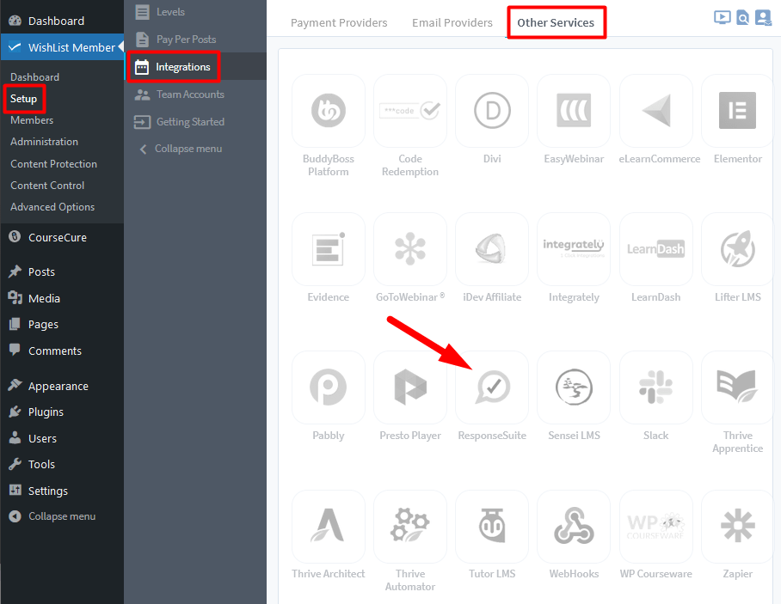Select the GoToWebinar integration icon
The height and width of the screenshot is (604, 781).
pyautogui.click(x=410, y=249)
